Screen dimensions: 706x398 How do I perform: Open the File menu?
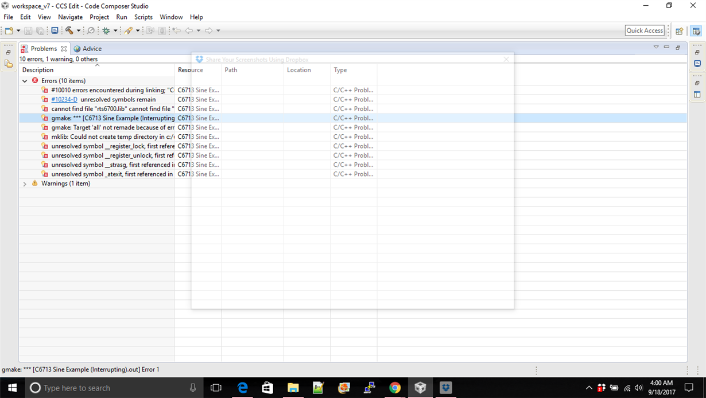[x=8, y=17]
